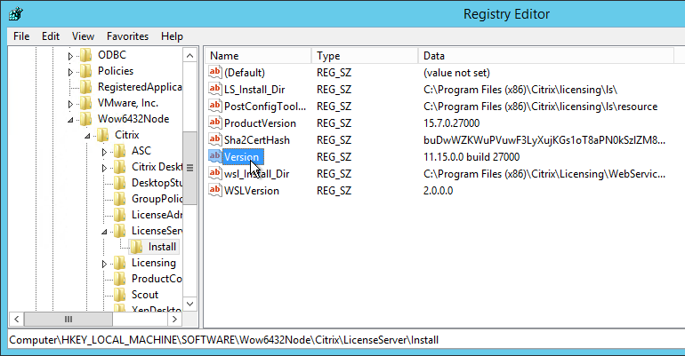
Task: Select the LS_Install_Dir value name
Action: (x=254, y=90)
